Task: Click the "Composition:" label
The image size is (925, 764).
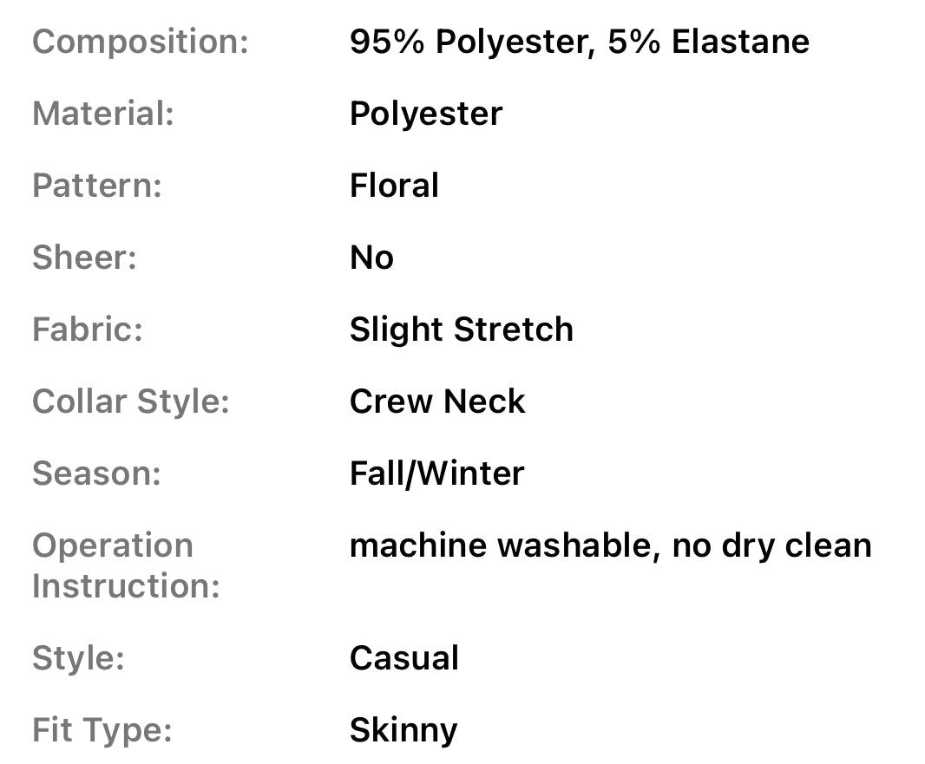Action: coord(141,42)
